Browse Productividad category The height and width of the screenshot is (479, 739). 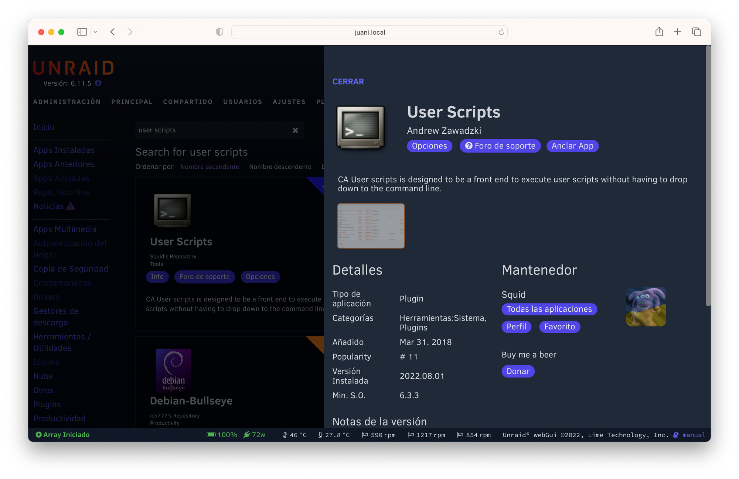(x=59, y=418)
